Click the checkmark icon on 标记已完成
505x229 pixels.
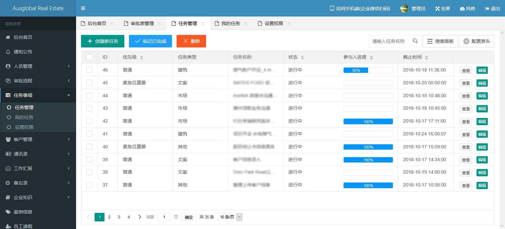138,41
